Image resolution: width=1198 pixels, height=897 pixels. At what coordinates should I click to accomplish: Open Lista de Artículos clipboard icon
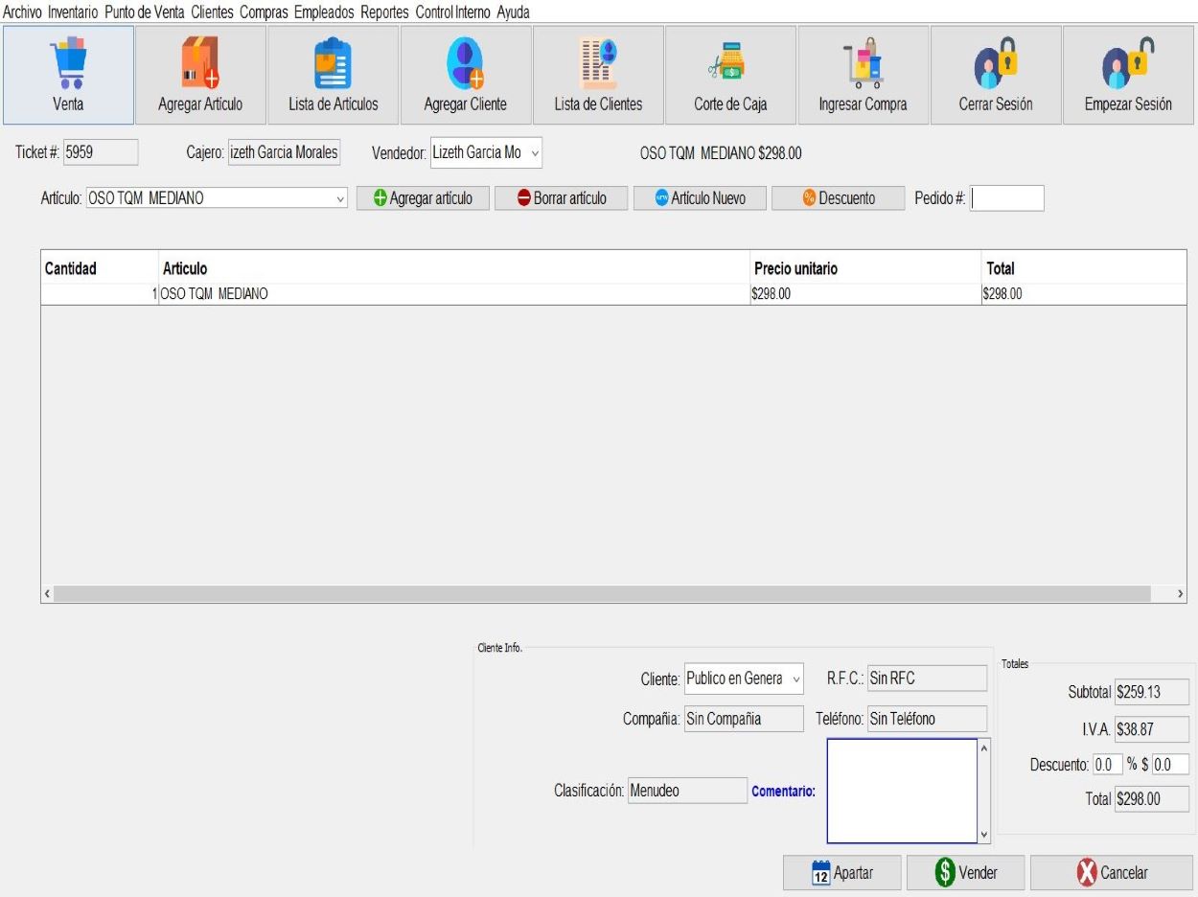333,63
